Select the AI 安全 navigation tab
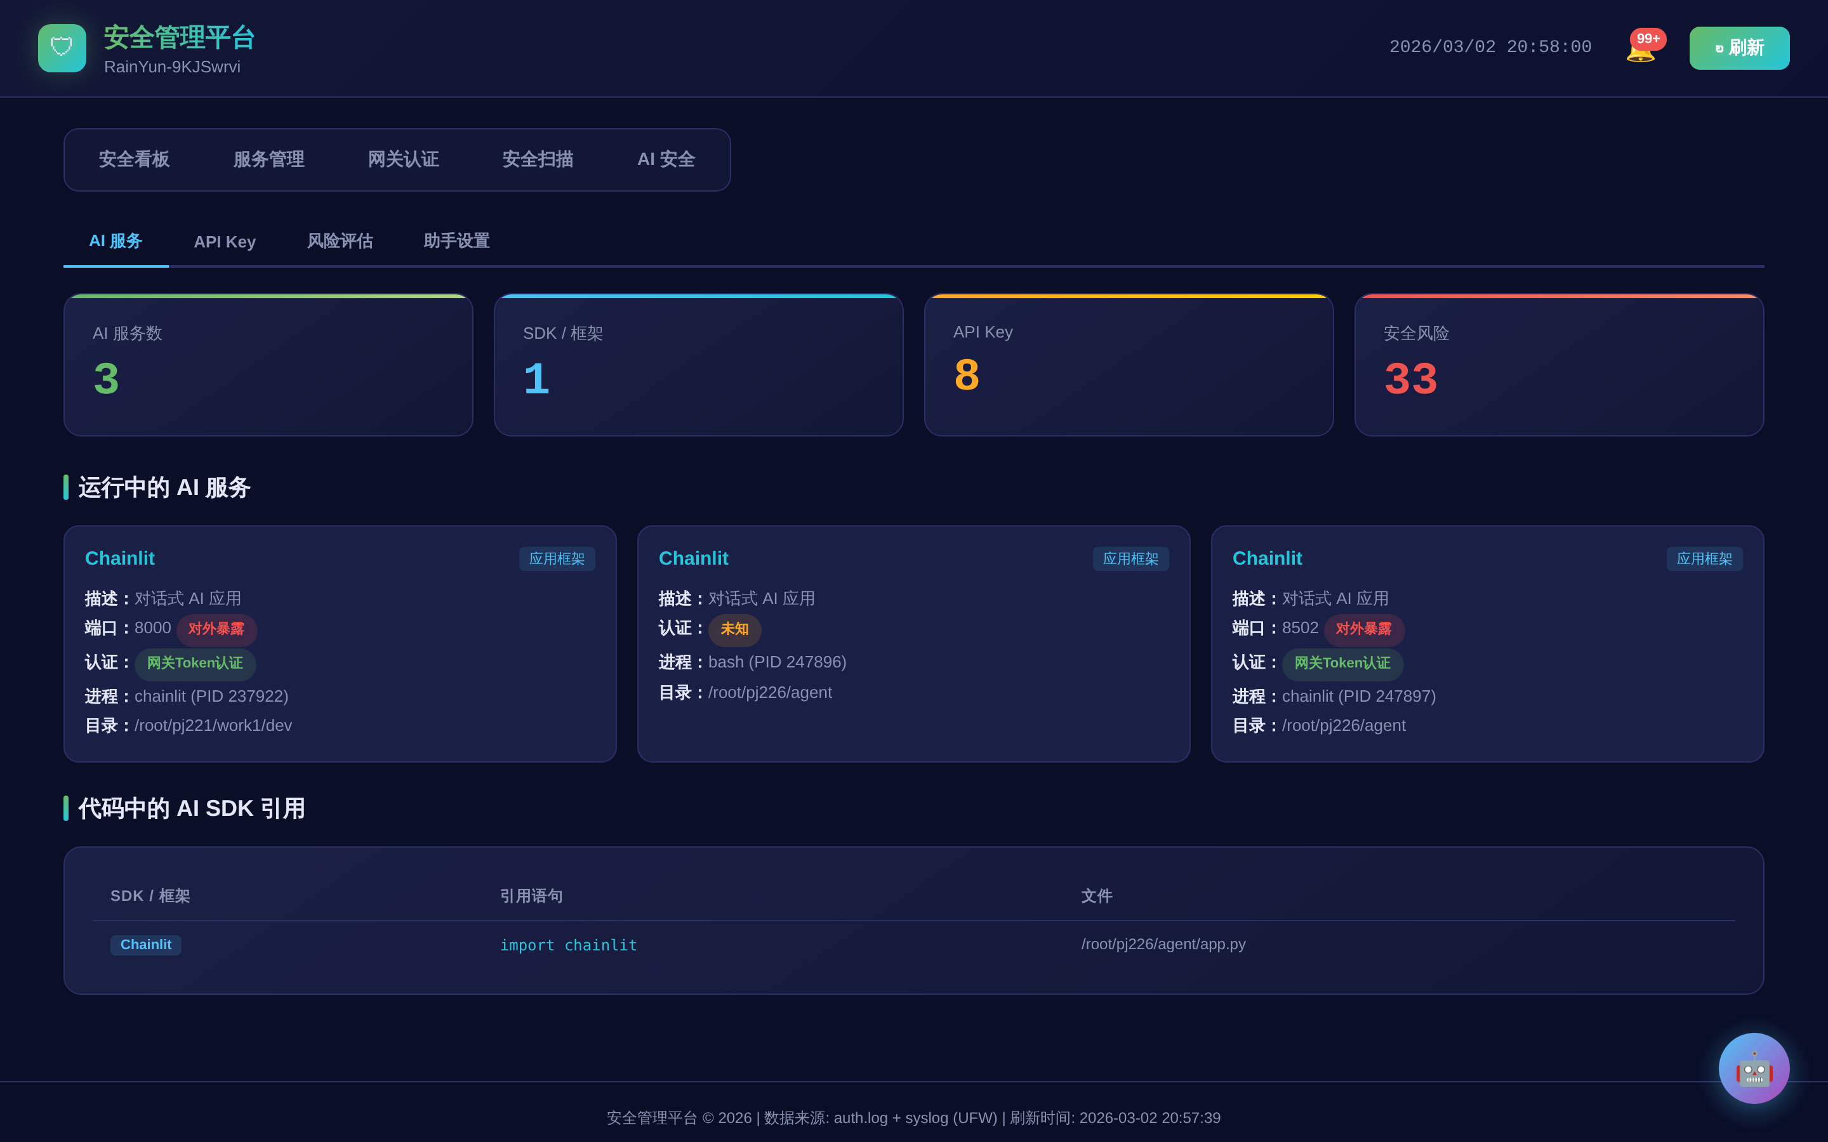The height and width of the screenshot is (1142, 1828). click(x=665, y=159)
